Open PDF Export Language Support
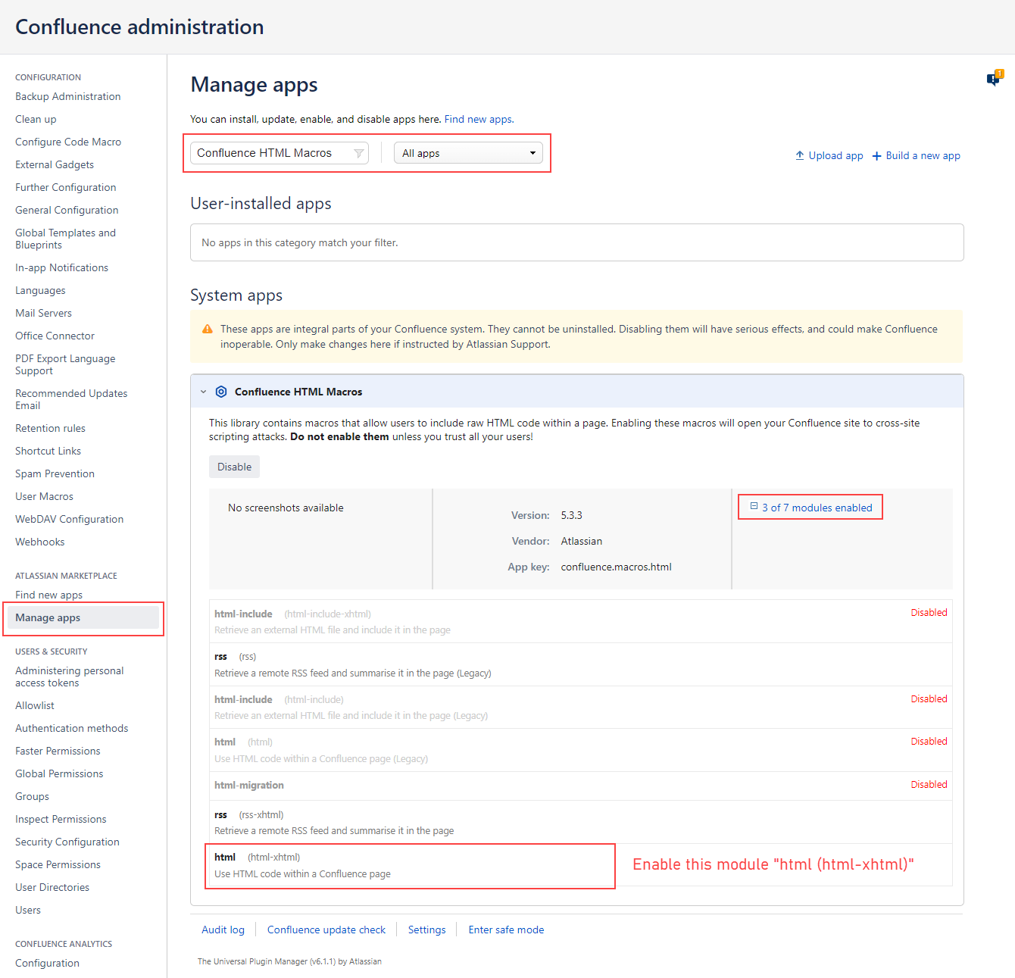The image size is (1015, 978). (65, 364)
